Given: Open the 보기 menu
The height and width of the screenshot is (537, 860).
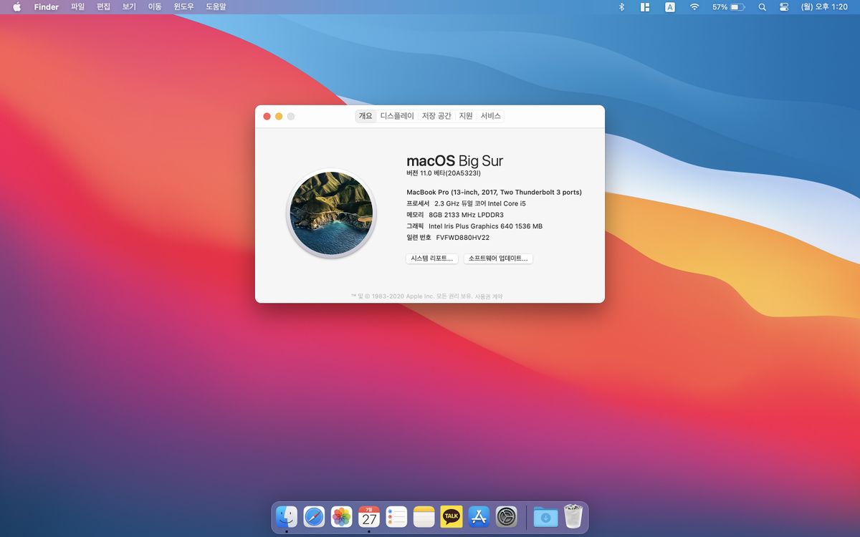Looking at the screenshot, I should tap(129, 6).
